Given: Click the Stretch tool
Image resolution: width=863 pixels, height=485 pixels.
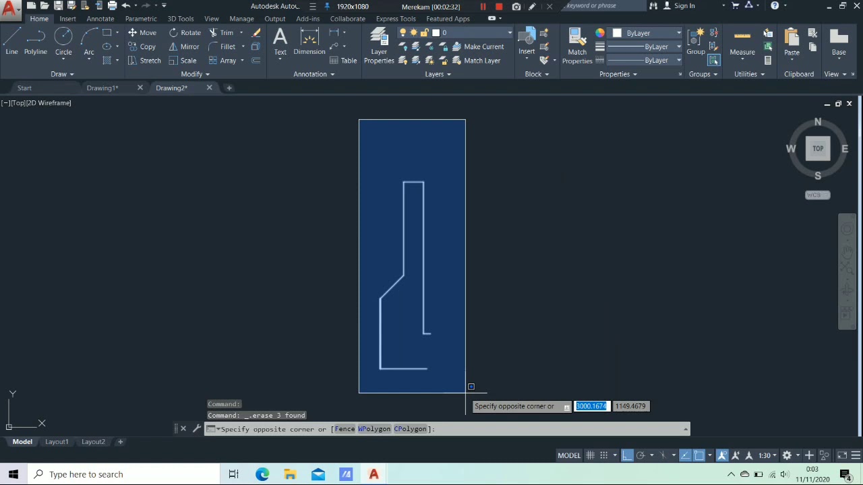Looking at the screenshot, I should [x=144, y=61].
